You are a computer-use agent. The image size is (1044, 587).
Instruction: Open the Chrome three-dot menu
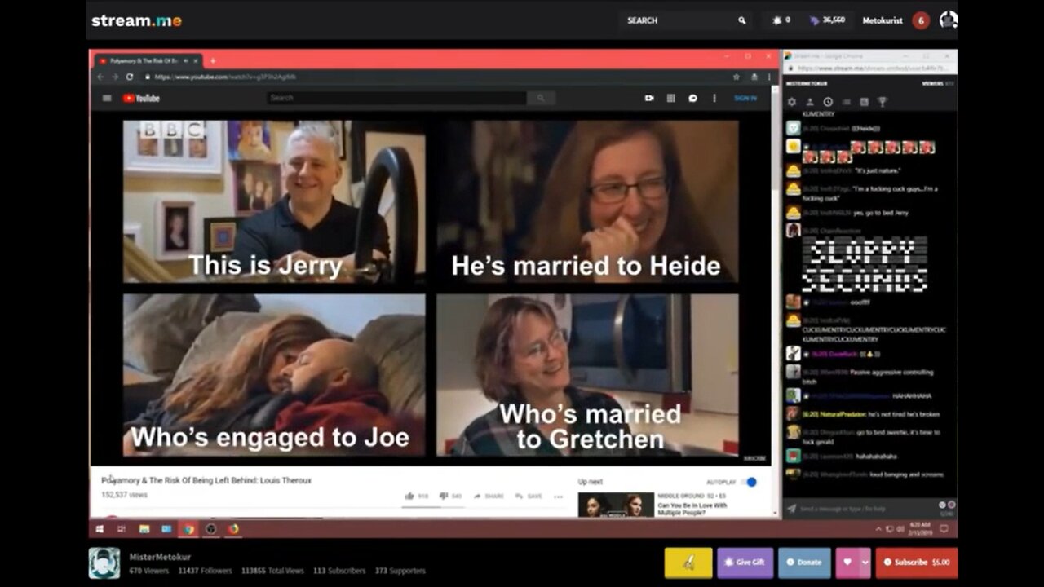[768, 77]
